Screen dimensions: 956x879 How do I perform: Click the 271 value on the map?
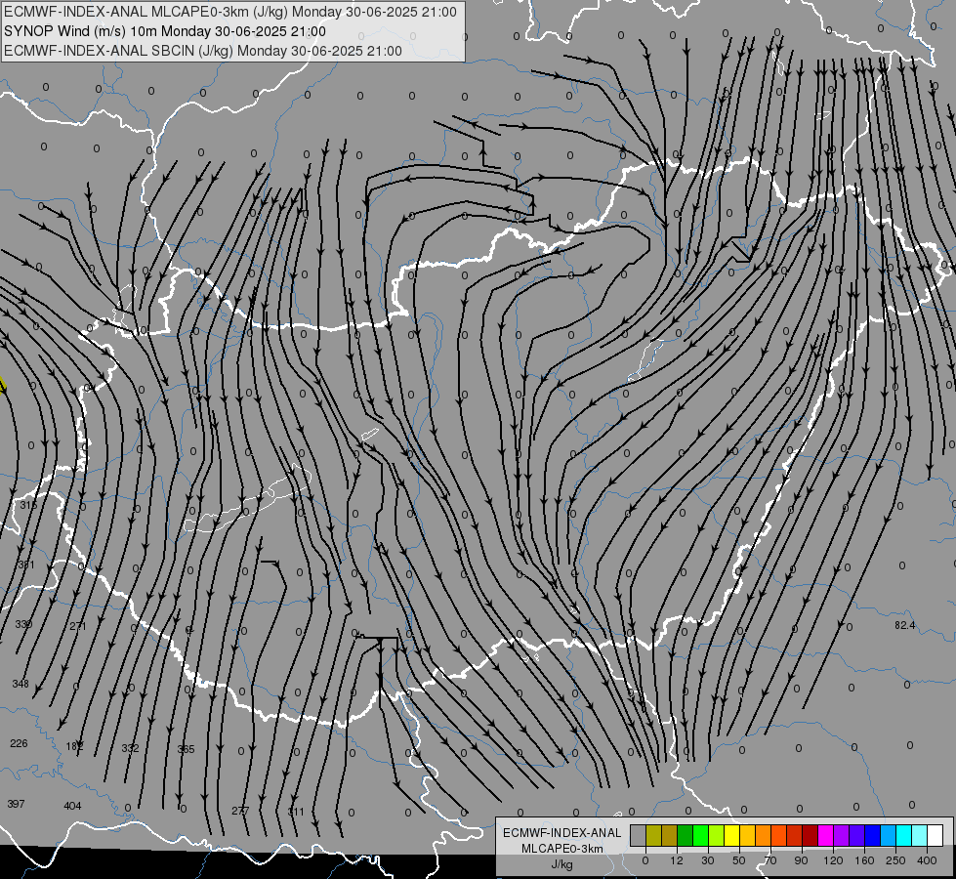[x=78, y=626]
